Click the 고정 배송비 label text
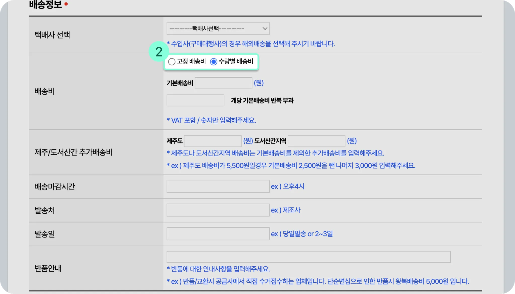This screenshot has width=515, height=294. coord(191,61)
